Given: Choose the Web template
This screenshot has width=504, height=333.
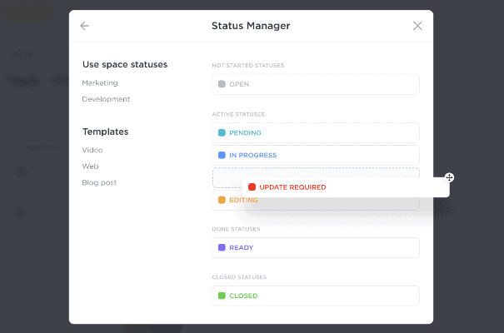Looking at the screenshot, I should pos(90,166).
